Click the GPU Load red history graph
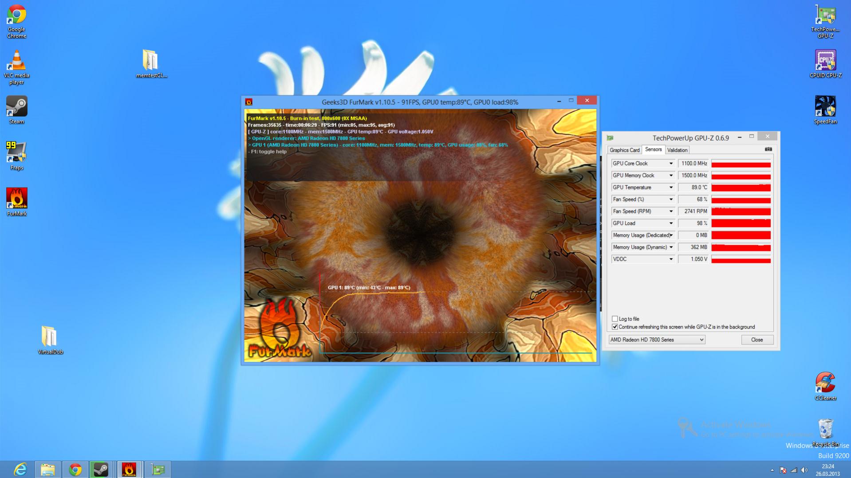851x478 pixels. tap(741, 223)
